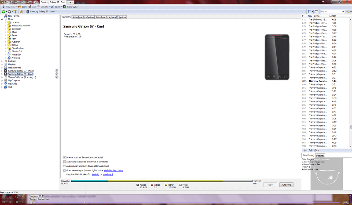Open the Edit menu
Image resolution: width=352 pixels, height=205 pixels.
point(12,2)
